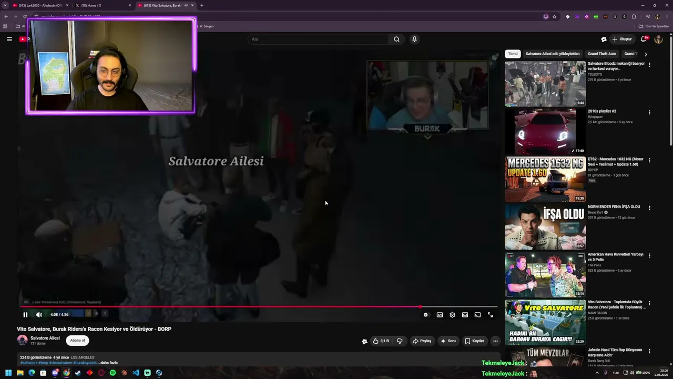Open the 2010s playlist #2 thumbnail
The height and width of the screenshot is (379, 673).
pos(545,132)
